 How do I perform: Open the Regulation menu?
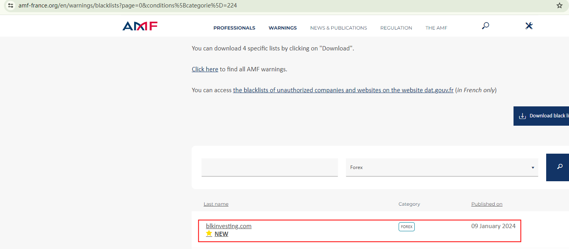[x=396, y=28]
